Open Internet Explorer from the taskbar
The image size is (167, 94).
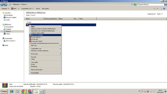(x=11, y=91)
